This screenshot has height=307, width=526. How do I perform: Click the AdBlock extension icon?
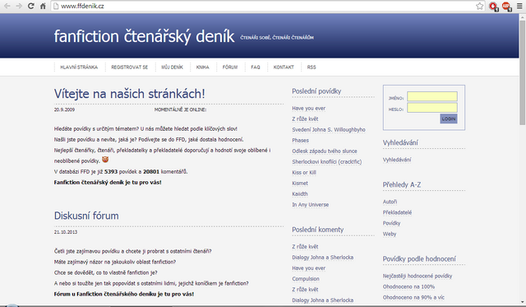point(506,6)
